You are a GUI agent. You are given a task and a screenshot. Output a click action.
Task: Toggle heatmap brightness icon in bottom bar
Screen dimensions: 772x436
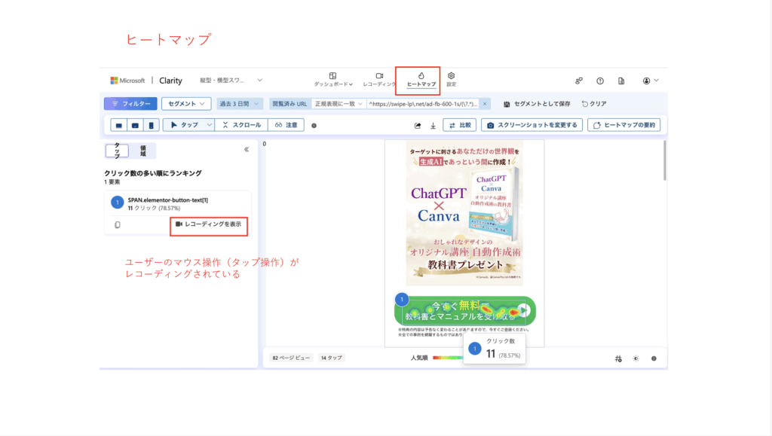pos(636,358)
